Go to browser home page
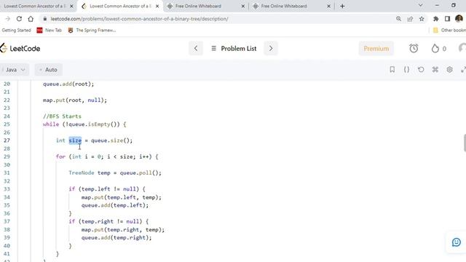The width and height of the screenshot is (466, 262). [31, 19]
